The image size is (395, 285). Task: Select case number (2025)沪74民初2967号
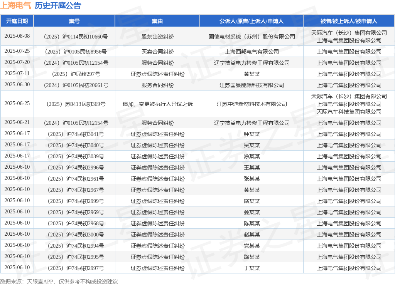click(x=76, y=190)
